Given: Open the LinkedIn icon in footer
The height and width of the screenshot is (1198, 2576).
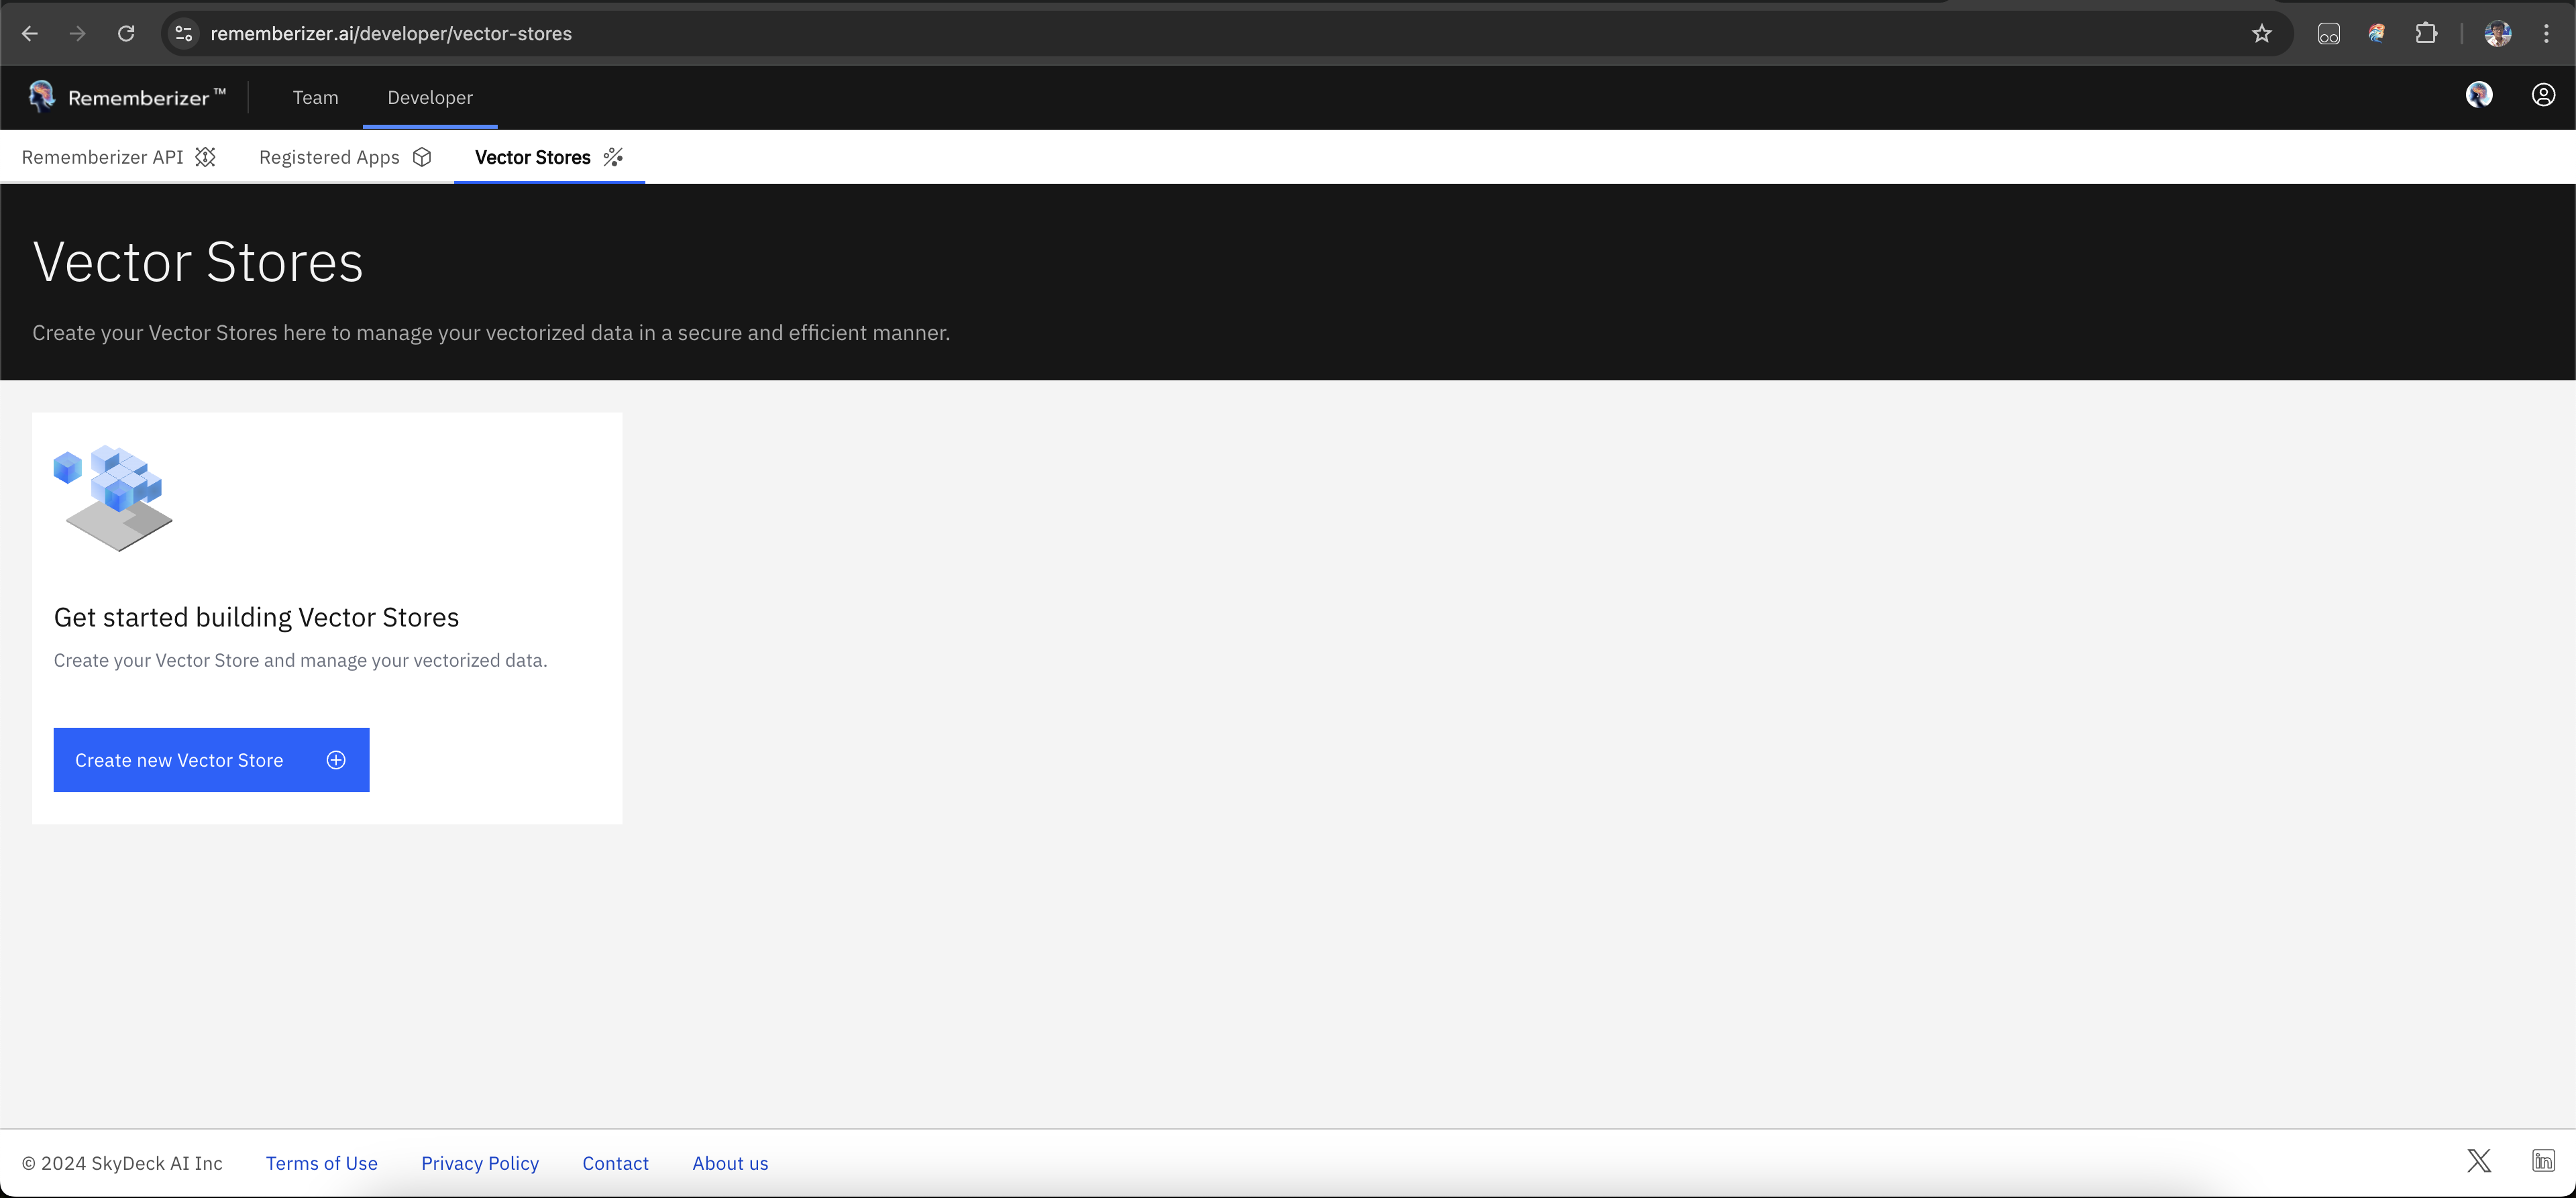Looking at the screenshot, I should (2543, 1161).
